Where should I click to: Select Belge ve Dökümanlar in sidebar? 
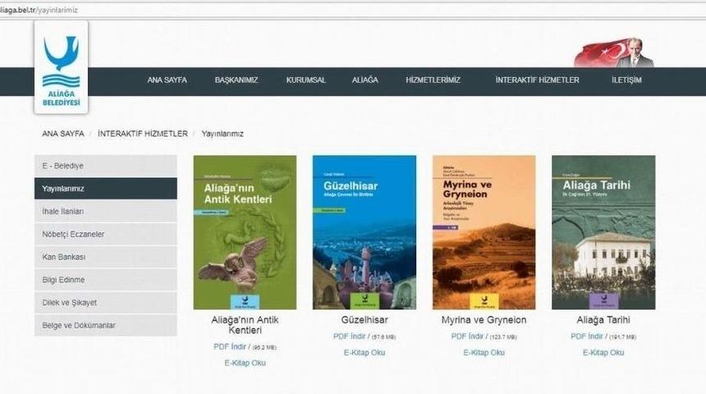(106, 325)
